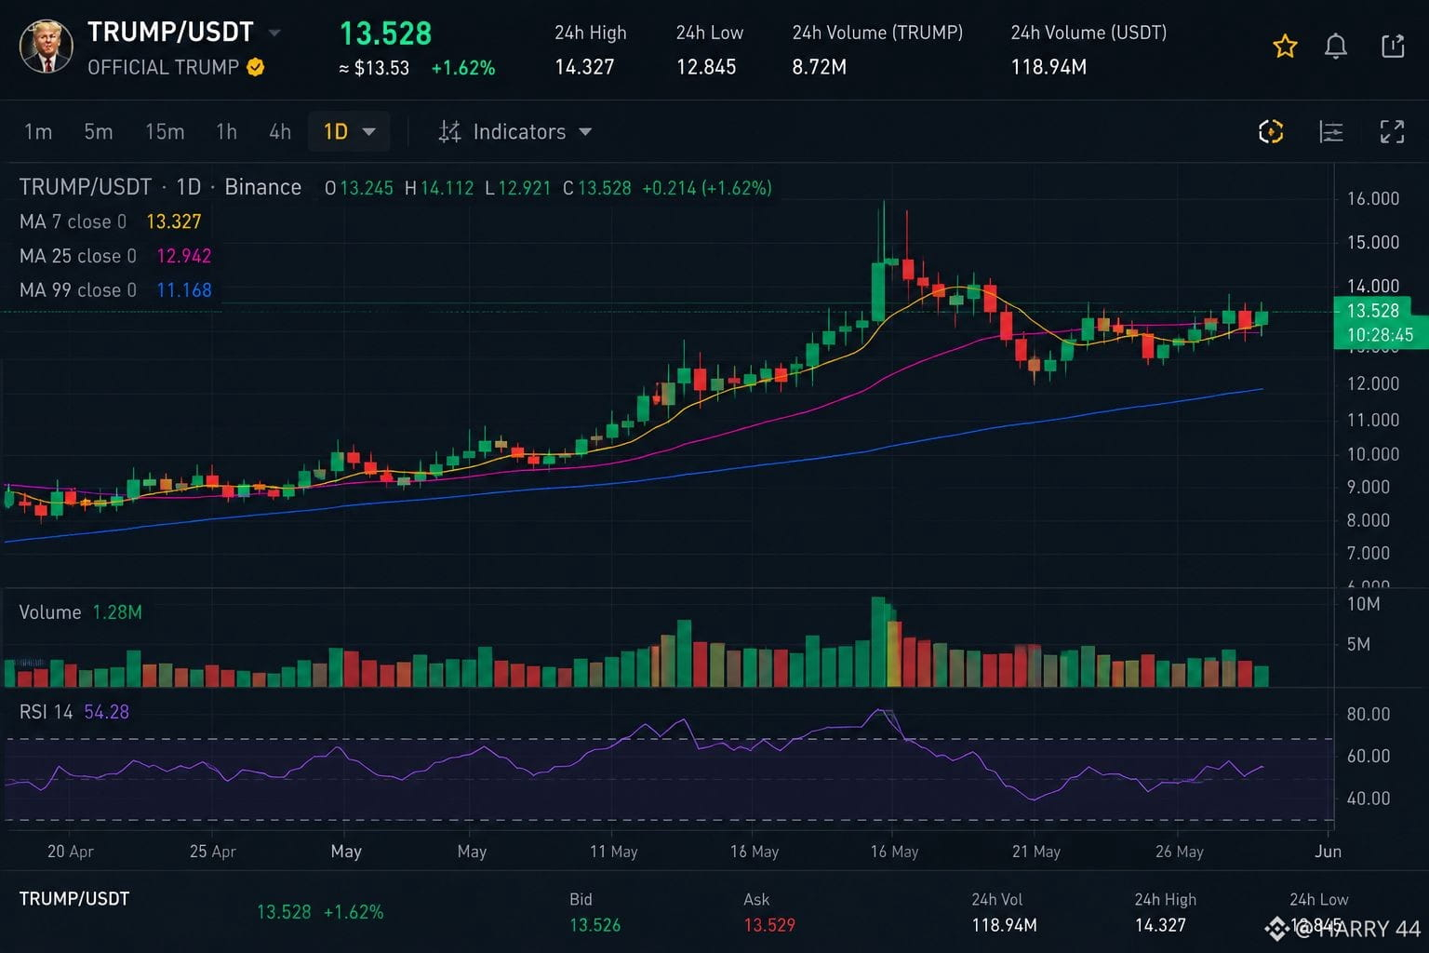Click the bottom bar TRUMP/USDT label
1429x953 pixels.
(x=74, y=899)
